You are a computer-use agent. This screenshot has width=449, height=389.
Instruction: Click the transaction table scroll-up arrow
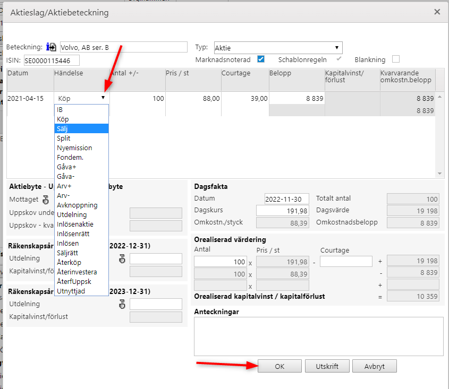click(439, 97)
